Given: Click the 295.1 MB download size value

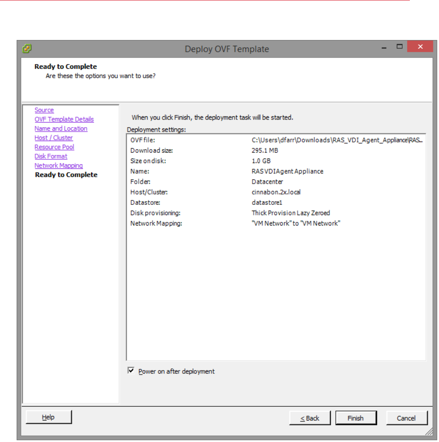Looking at the screenshot, I should (x=265, y=150).
